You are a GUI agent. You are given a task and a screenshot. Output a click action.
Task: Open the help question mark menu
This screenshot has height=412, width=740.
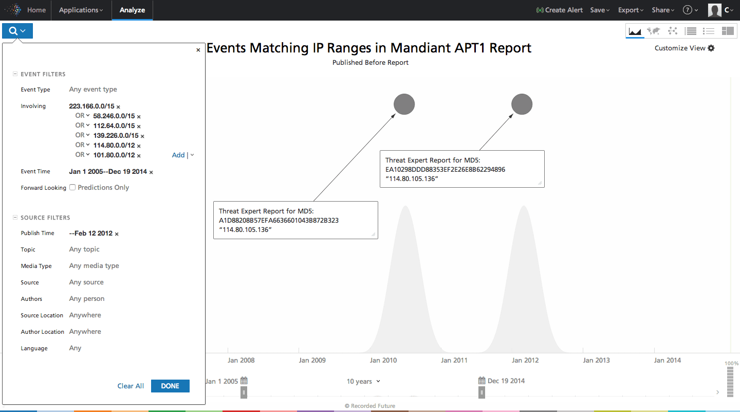pyautogui.click(x=690, y=10)
